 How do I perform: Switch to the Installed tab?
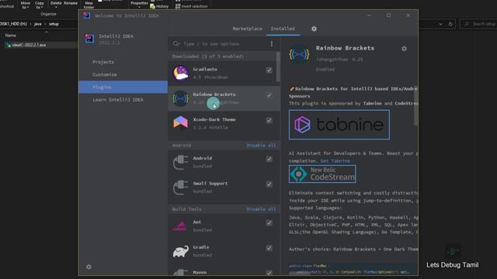pos(283,29)
